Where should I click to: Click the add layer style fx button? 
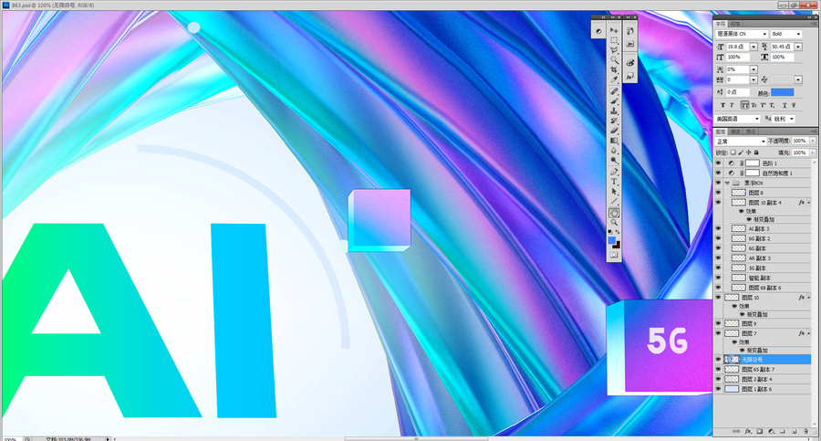[x=748, y=432]
